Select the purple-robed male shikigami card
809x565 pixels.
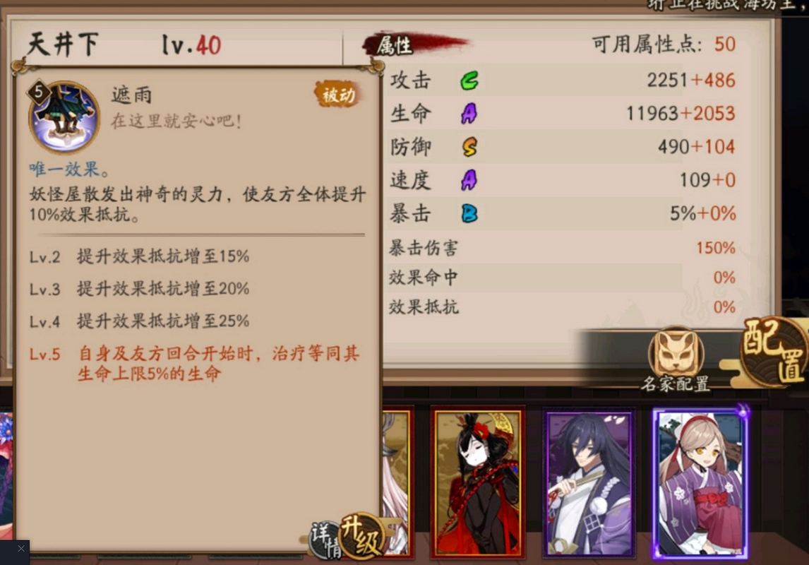pos(589,484)
